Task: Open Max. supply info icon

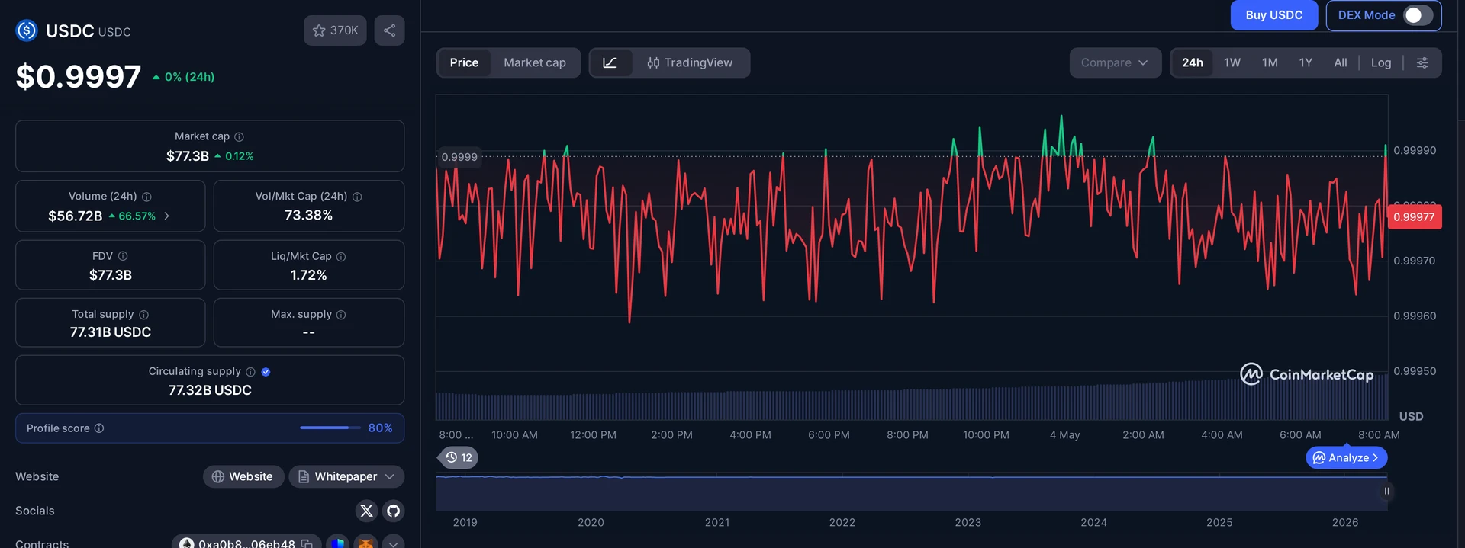Action: point(341,315)
